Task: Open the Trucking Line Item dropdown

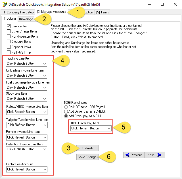Action: (x=26, y=64)
